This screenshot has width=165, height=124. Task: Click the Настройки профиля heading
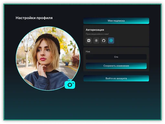(x=34, y=18)
